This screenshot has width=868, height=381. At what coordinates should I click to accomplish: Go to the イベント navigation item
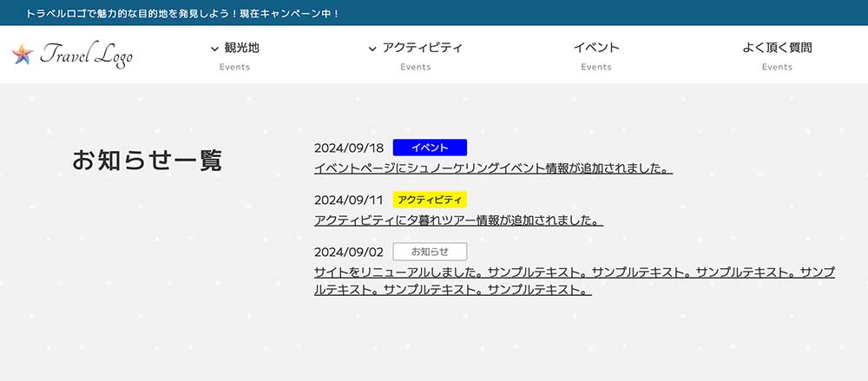tap(596, 49)
